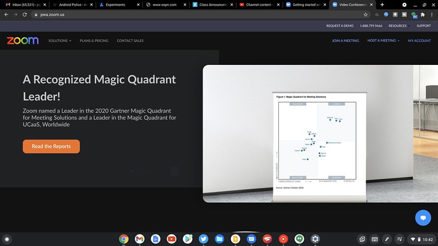Screen dimensions: 438x246
Task: Click inside the address bar
Action: coord(128,14)
